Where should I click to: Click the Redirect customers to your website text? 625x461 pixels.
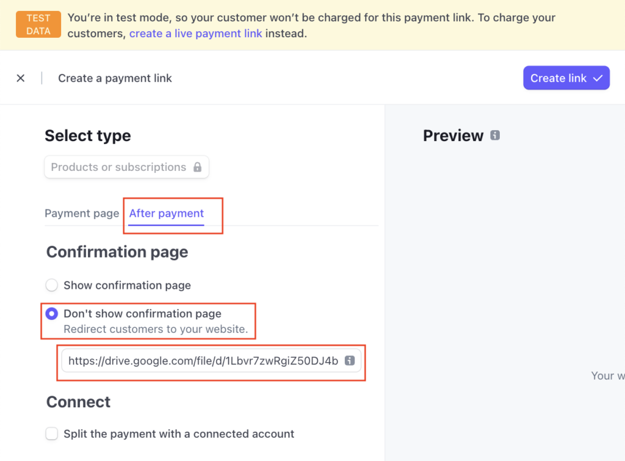point(156,329)
